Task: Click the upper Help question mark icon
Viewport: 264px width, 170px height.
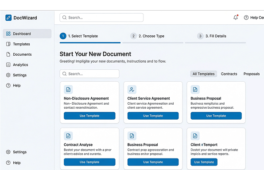Action: 8,85
